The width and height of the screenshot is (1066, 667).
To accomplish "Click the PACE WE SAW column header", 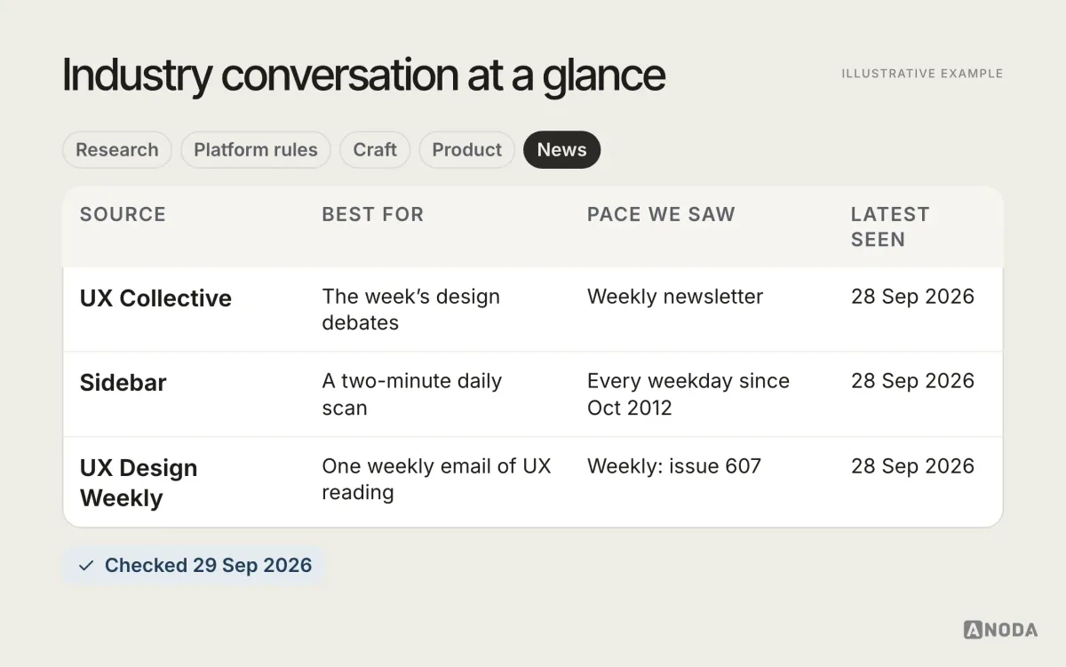I will coord(661,214).
